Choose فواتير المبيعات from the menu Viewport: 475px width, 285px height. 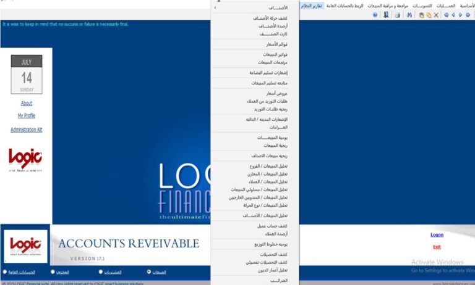pos(267,54)
